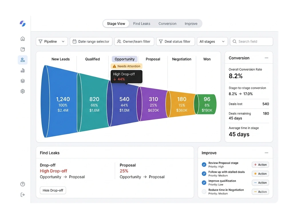Switch to the Improve tab

tap(191, 24)
